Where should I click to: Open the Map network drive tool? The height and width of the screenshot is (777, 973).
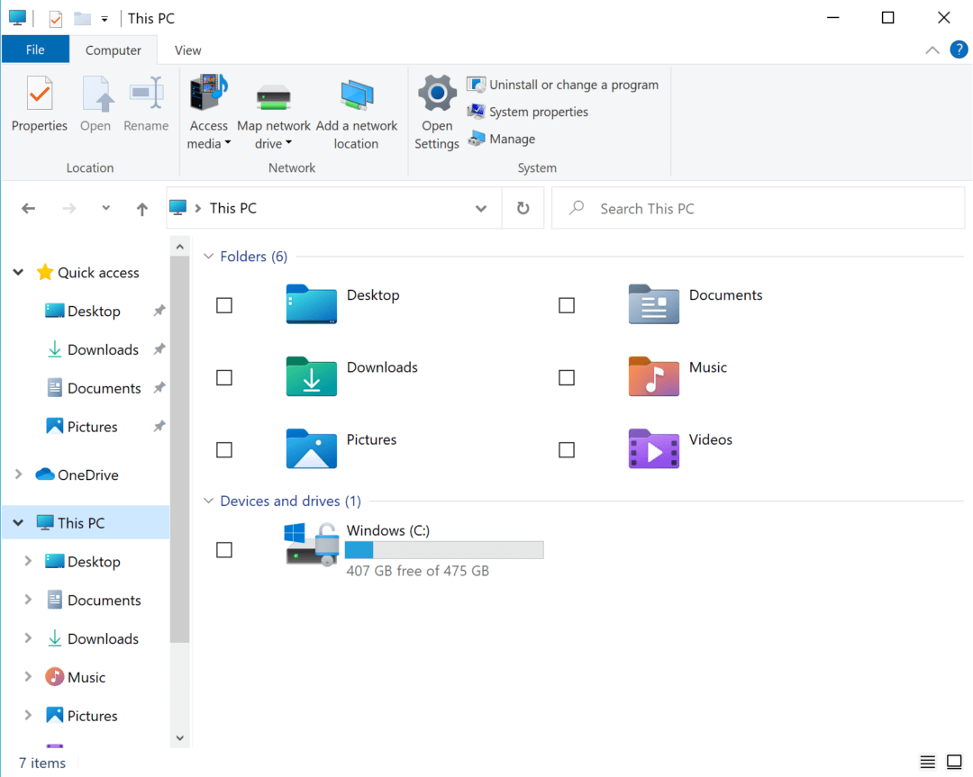click(274, 108)
